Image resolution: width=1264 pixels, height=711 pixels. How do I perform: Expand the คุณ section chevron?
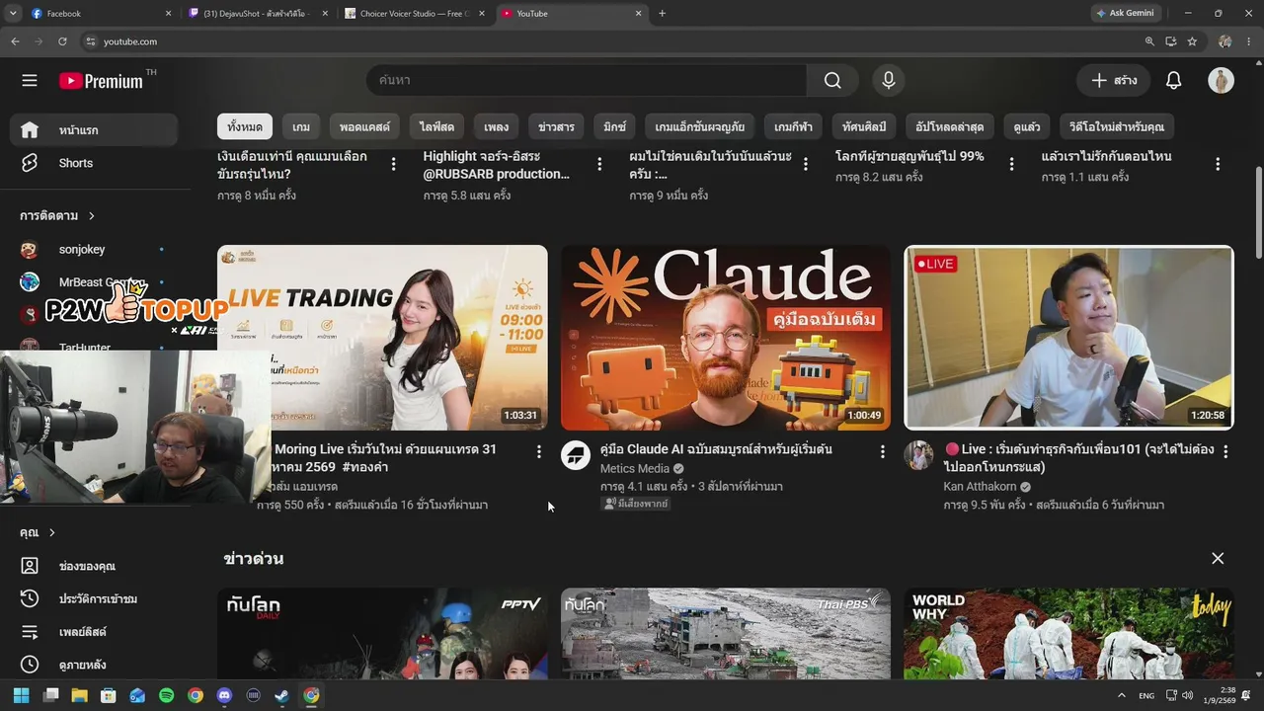pyautogui.click(x=52, y=532)
